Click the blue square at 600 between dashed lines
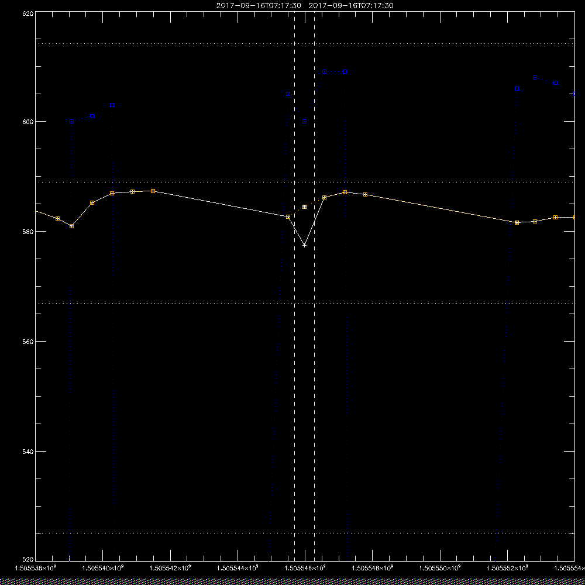Image resolution: width=585 pixels, height=585 pixels. [304, 121]
